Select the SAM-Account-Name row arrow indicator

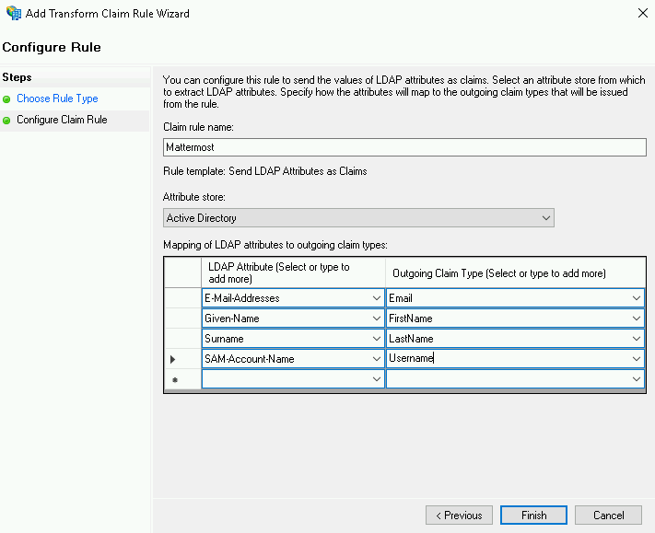pos(173,359)
